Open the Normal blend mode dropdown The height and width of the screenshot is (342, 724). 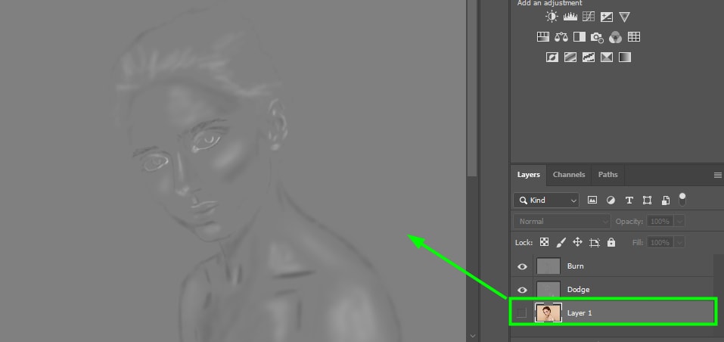[562, 222]
